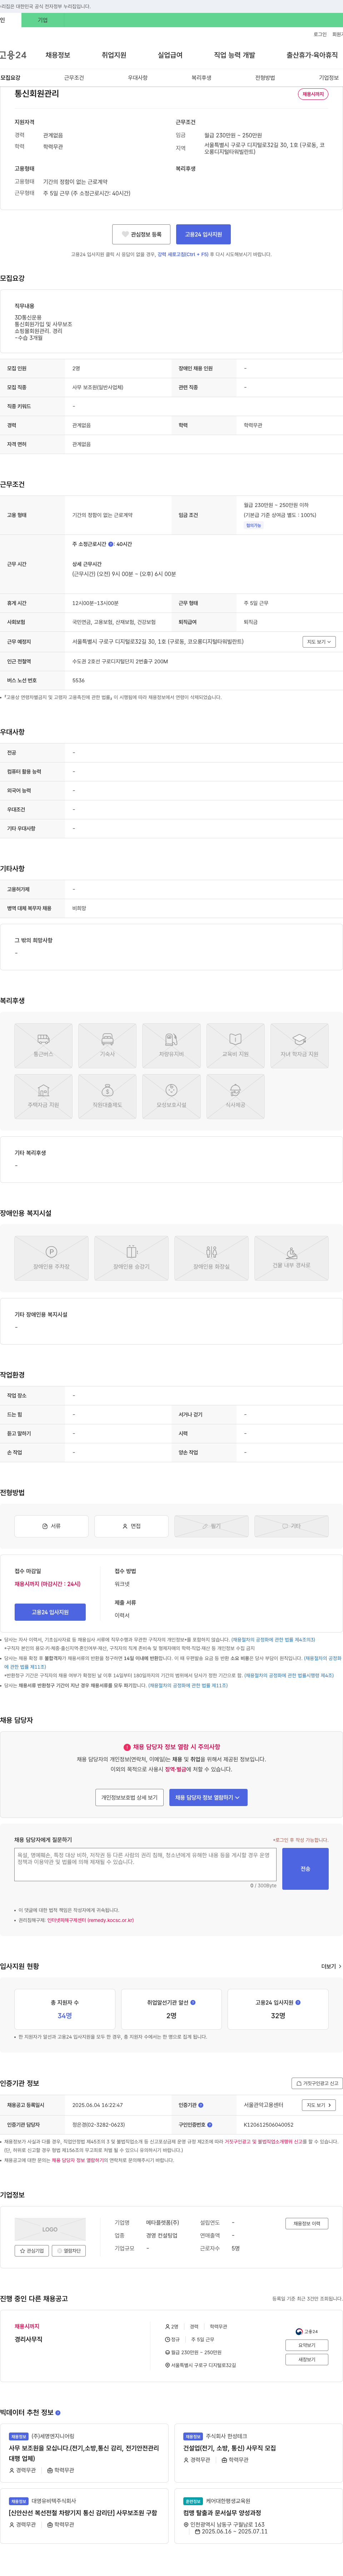The height and width of the screenshot is (2576, 343).
Task: Open the 취업지원 main menu
Action: tap(114, 55)
